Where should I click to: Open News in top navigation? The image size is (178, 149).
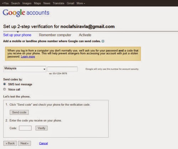pyautogui.click(x=47, y=3)
